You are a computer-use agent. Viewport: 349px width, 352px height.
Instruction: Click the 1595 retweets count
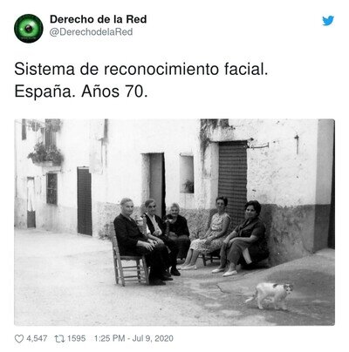(77, 339)
